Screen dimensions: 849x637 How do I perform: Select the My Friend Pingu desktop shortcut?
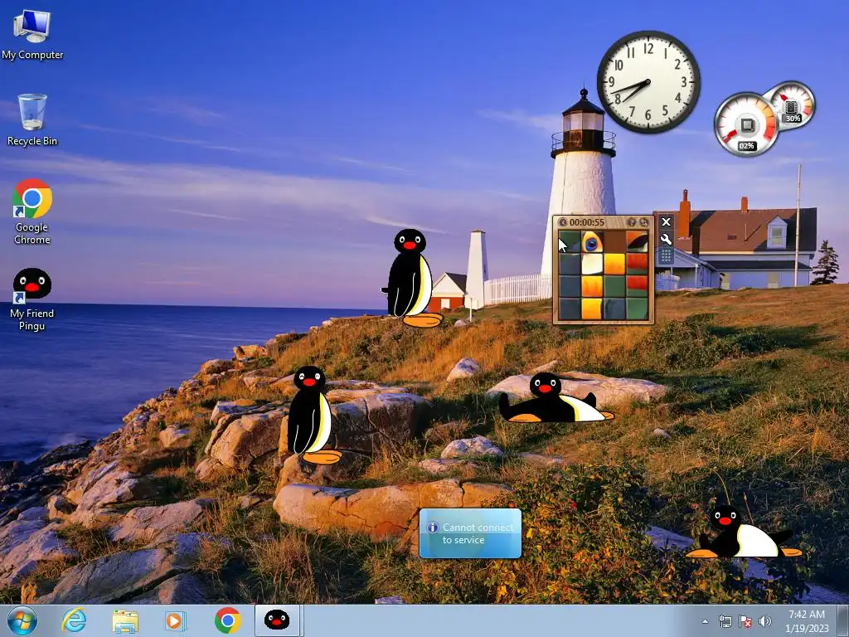coord(32,299)
